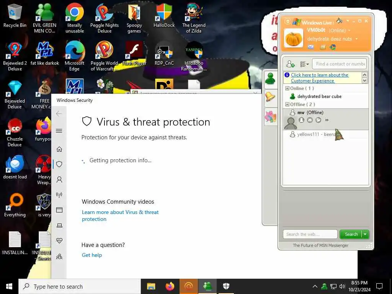Send email to mv envelope icon
392x294 pixels.
(x=310, y=120)
